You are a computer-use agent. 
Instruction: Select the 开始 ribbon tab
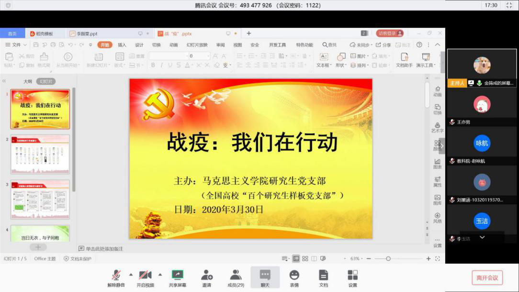point(105,45)
